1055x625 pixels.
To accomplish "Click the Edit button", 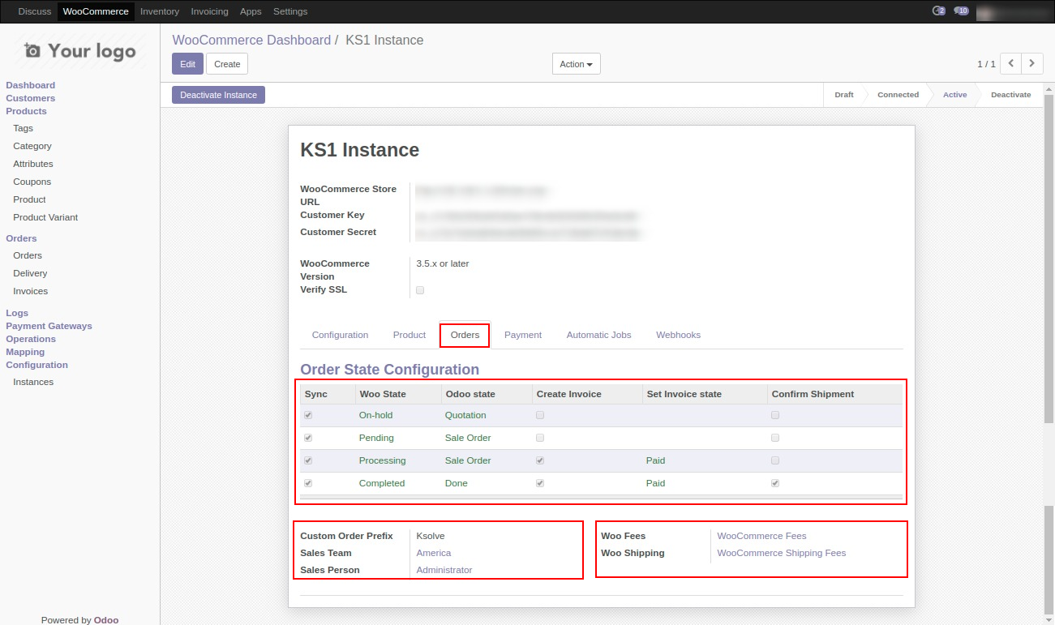I will point(187,64).
